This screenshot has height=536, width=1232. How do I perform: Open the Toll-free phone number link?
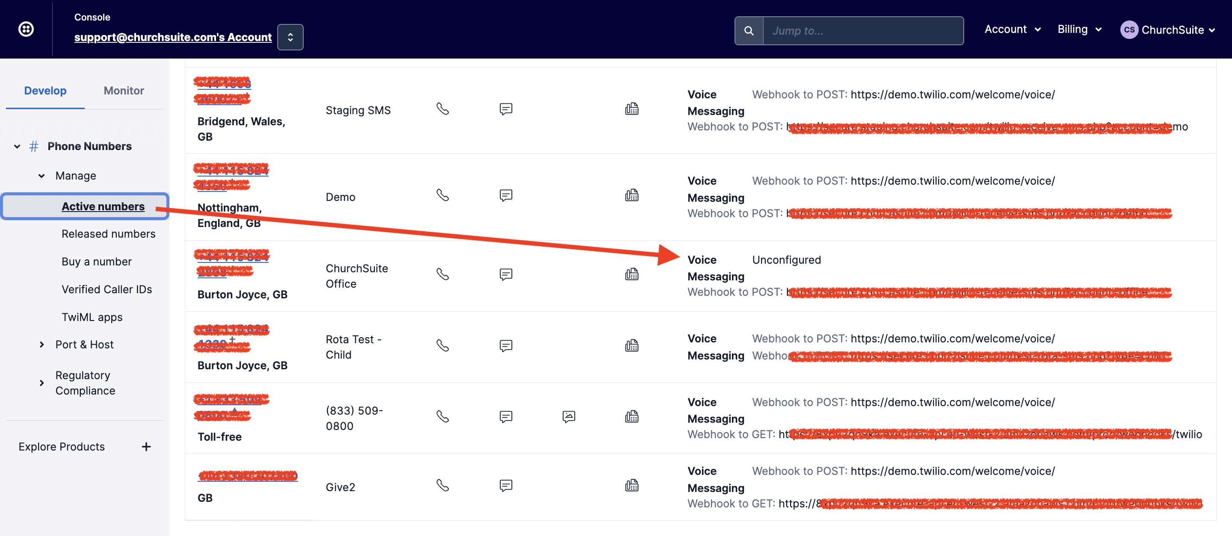232,407
